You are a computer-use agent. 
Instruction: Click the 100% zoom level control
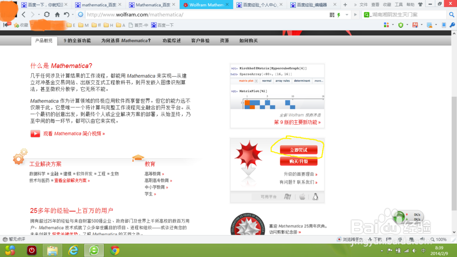439,240
